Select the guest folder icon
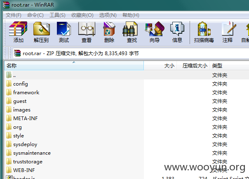Screen dimensions: 249x179 [9, 101]
